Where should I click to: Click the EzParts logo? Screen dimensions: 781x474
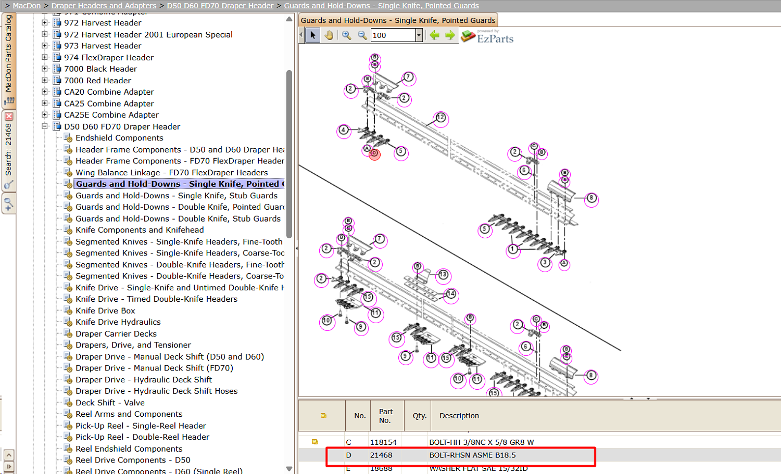(488, 36)
